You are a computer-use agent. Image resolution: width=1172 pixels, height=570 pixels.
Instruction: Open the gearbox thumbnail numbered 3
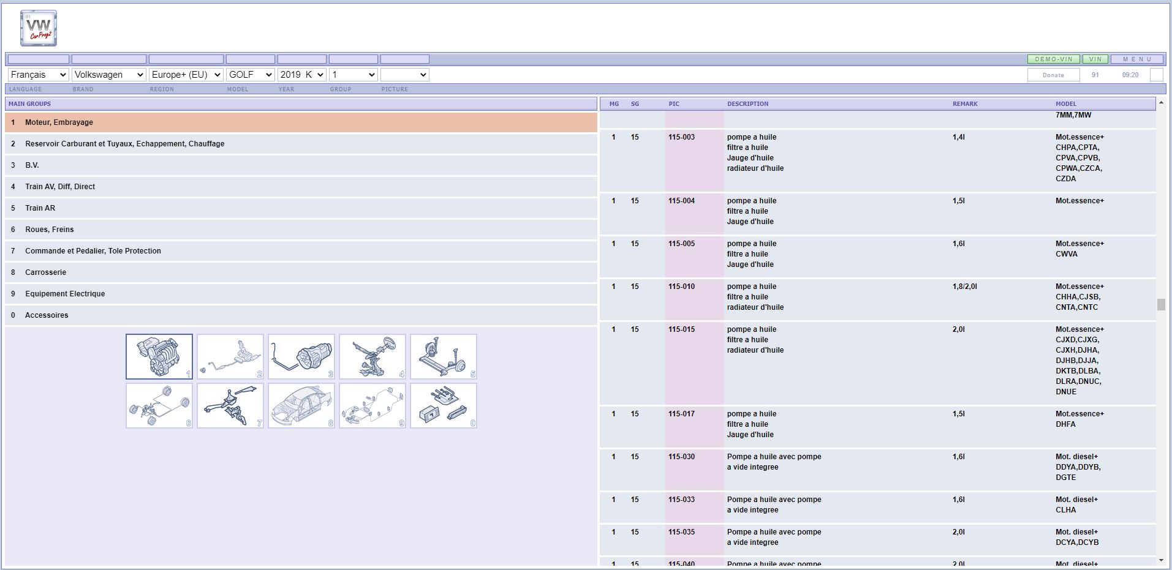coord(301,356)
